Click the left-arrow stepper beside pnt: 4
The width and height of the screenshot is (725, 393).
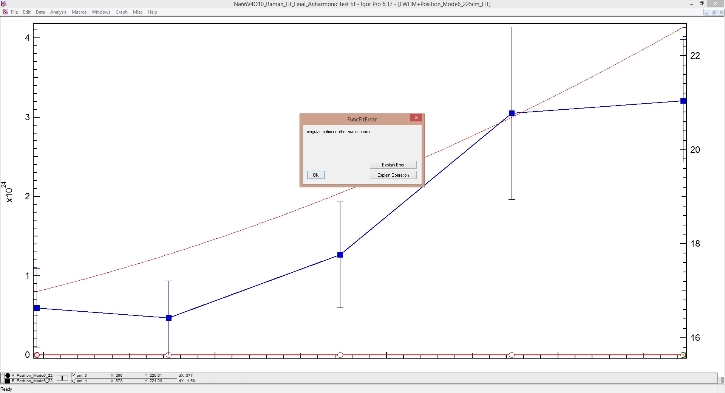click(73, 381)
